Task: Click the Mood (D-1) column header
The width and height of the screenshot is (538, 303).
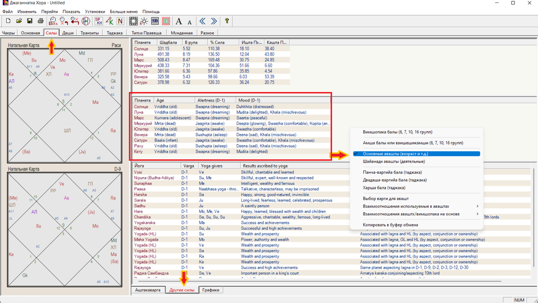Action: click(283, 100)
